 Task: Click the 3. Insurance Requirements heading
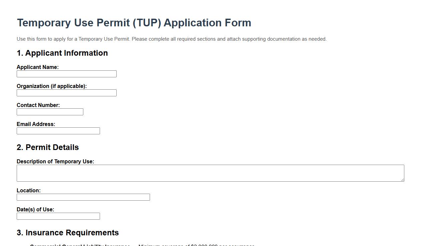(68, 232)
